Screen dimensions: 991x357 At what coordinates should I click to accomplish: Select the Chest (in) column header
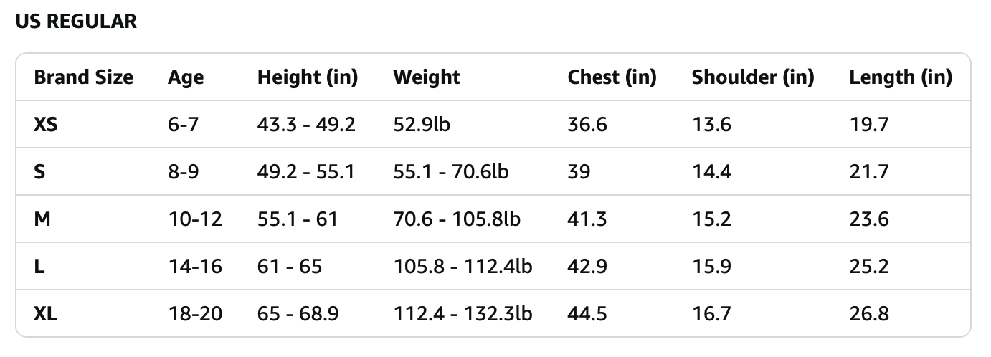612,77
